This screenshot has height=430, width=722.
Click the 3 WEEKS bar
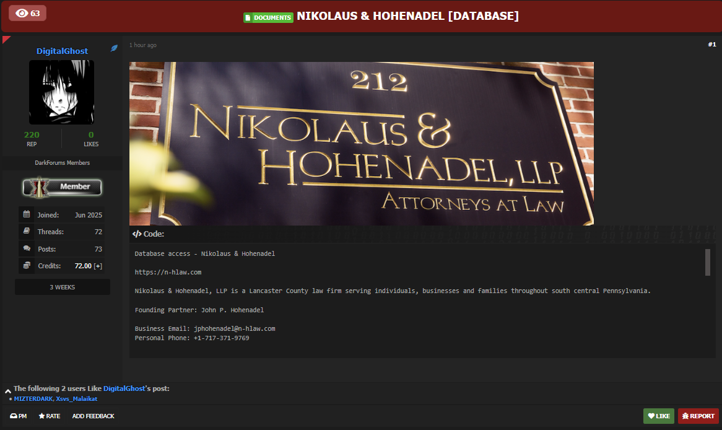tap(62, 287)
